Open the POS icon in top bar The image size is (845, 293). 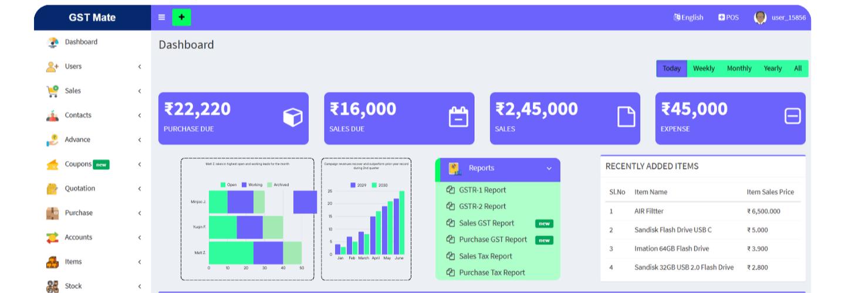pyautogui.click(x=728, y=18)
